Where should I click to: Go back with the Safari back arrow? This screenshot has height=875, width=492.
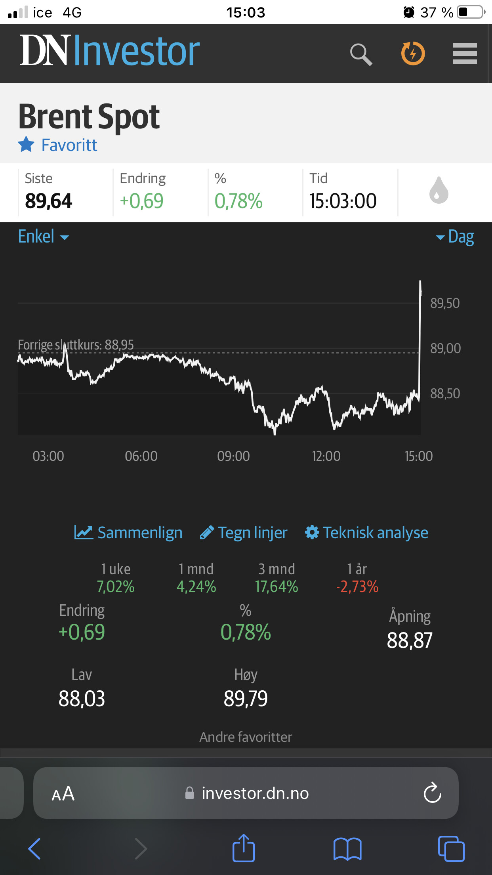(35, 848)
